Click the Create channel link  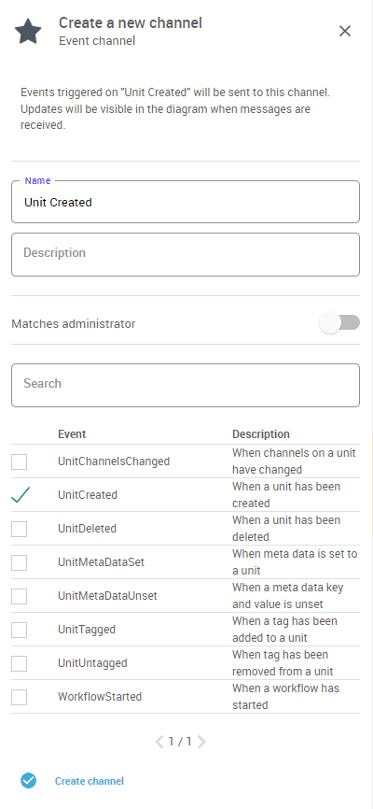[90, 781]
